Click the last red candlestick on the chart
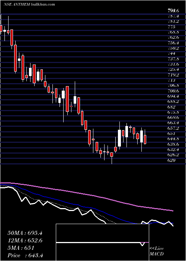Image resolution: width=186 pixels, height=261 pixels. 145,139
